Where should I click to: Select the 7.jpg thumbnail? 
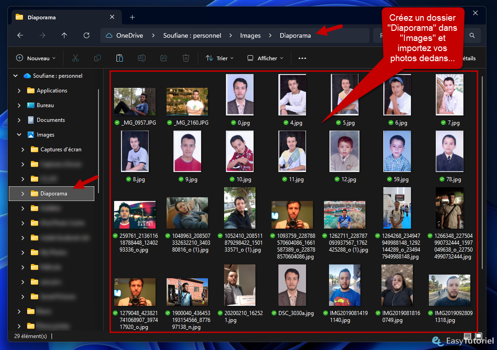450,95
